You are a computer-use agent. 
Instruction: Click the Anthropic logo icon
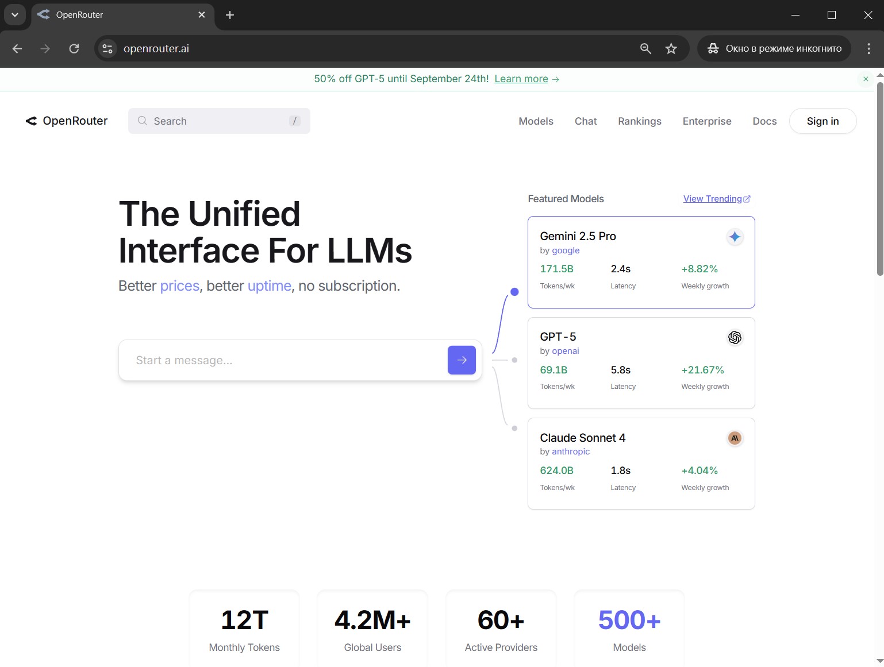point(735,438)
